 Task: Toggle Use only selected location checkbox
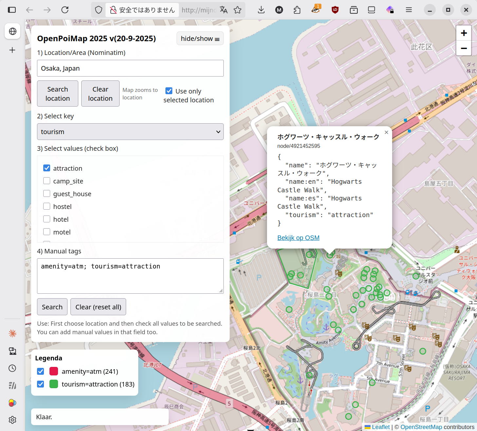pos(169,91)
